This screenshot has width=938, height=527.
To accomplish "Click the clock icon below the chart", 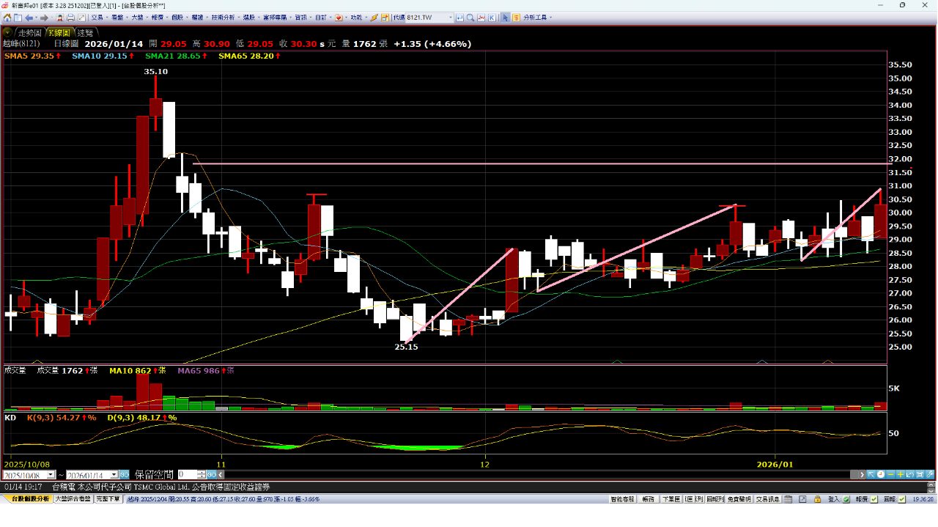I will (881, 474).
